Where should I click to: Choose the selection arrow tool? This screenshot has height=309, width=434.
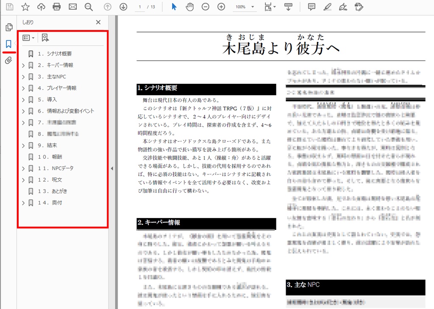point(174,7)
